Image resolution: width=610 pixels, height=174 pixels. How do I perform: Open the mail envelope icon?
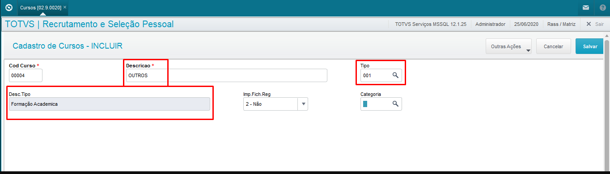pos(585,8)
